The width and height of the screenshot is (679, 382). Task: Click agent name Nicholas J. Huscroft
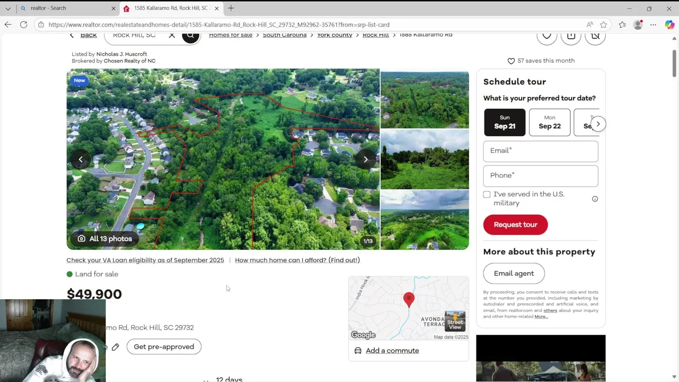121,54
